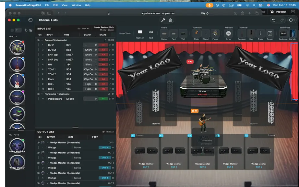299x187 pixels.
Task: Add a Speaker technical item
Action: pyautogui.click(x=242, y=35)
